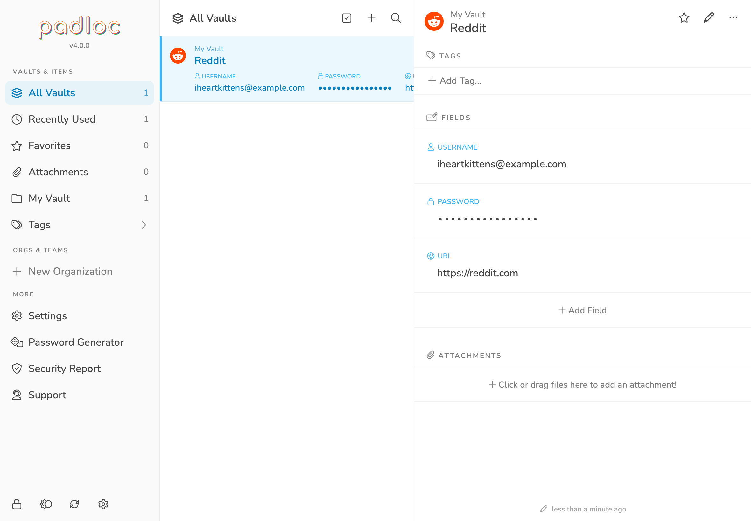Open Attachments section in sidebar
Viewport: 751px width, 521px height.
point(80,172)
